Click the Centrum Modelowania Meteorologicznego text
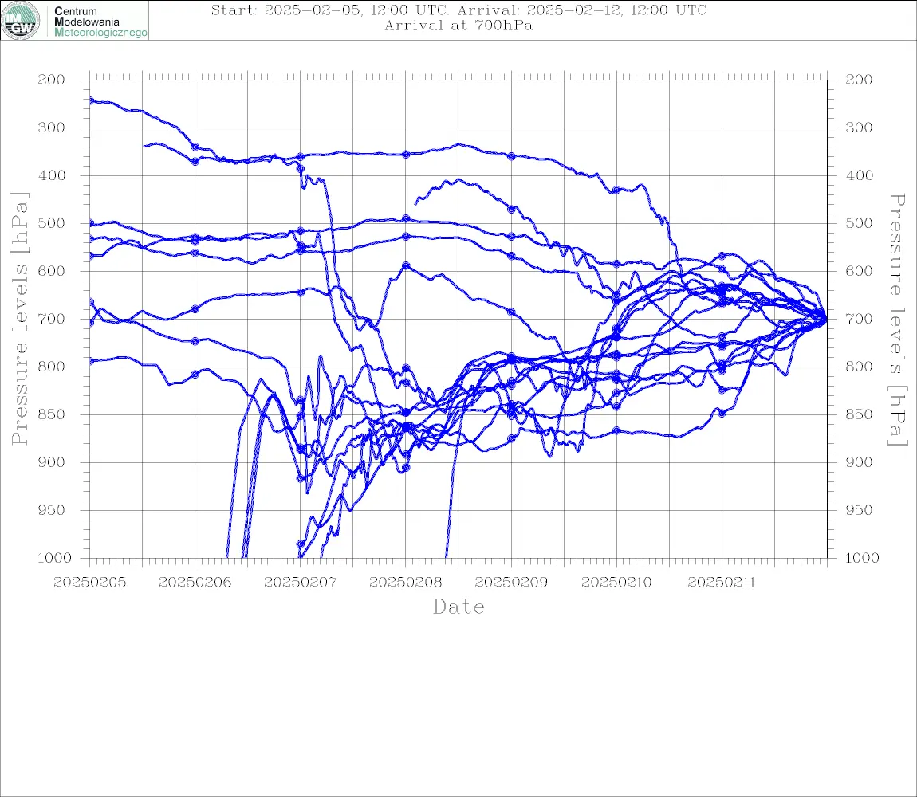Image resolution: width=917 pixels, height=797 pixels. click(x=100, y=22)
